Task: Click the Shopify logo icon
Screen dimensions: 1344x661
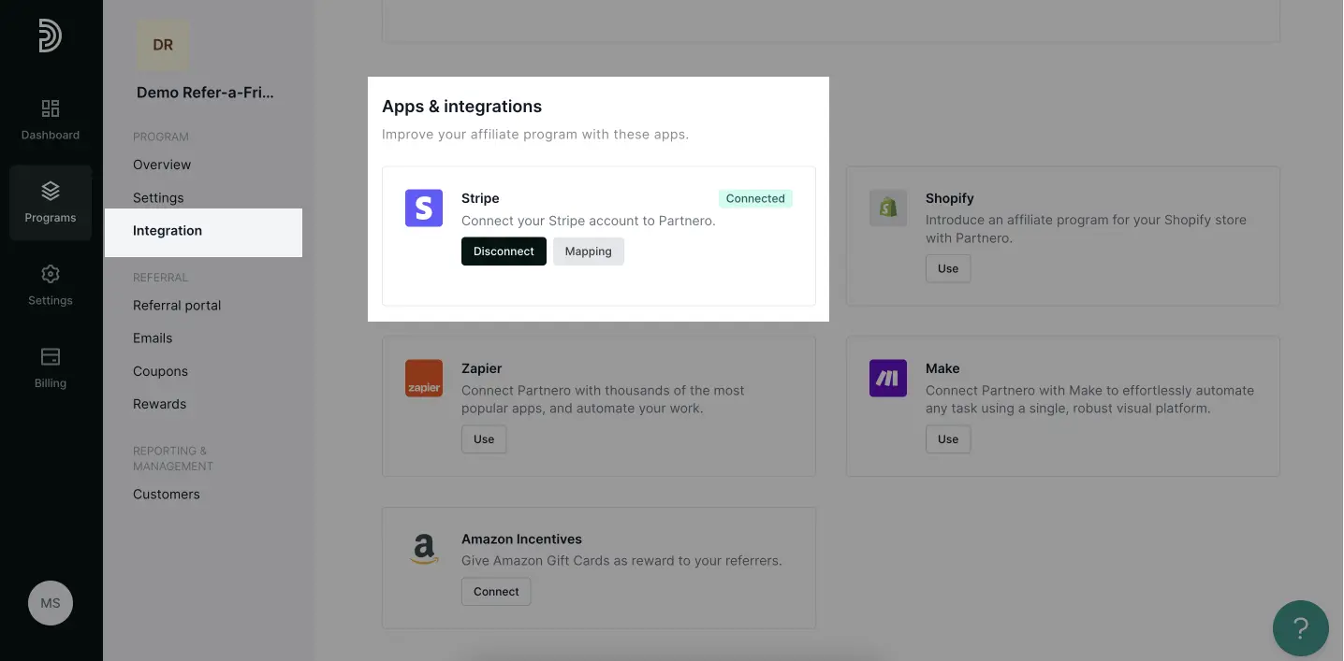Action: click(888, 208)
